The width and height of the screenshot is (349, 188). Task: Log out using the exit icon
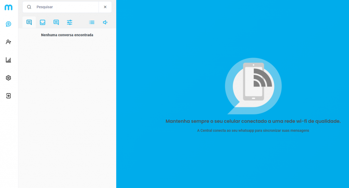point(9,96)
